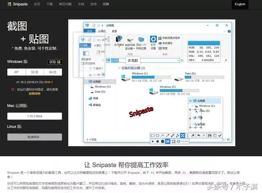
Task: Select the pencil tool in Snipaste toolbar
Action: click(172, 136)
